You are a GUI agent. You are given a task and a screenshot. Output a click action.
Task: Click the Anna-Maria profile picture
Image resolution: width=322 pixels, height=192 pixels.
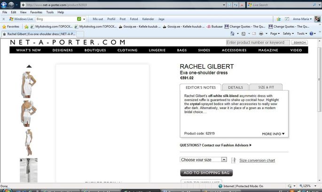[317, 19]
